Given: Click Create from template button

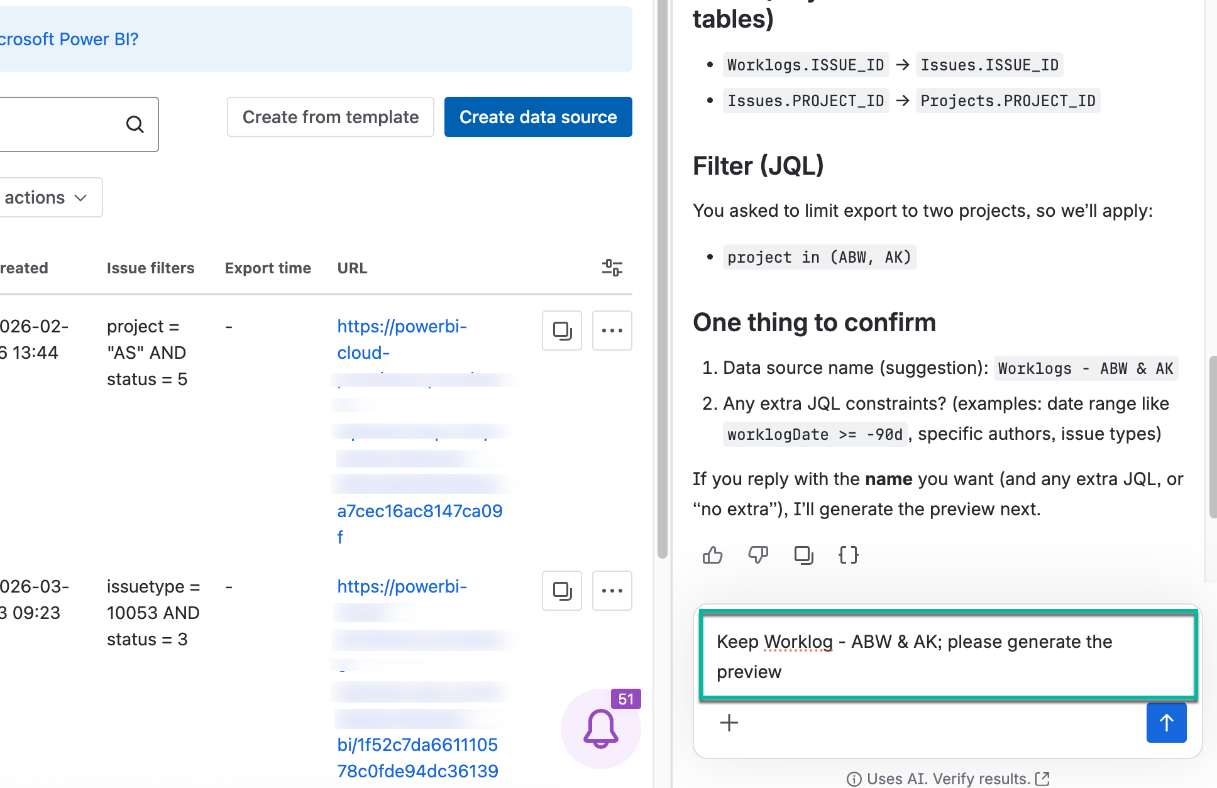Looking at the screenshot, I should pos(331,117).
